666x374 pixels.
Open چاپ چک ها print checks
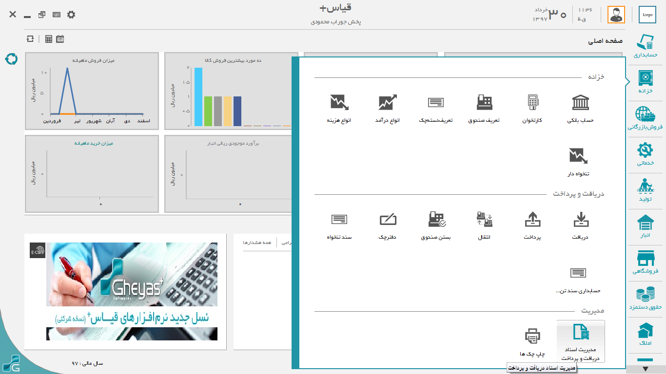(x=532, y=342)
